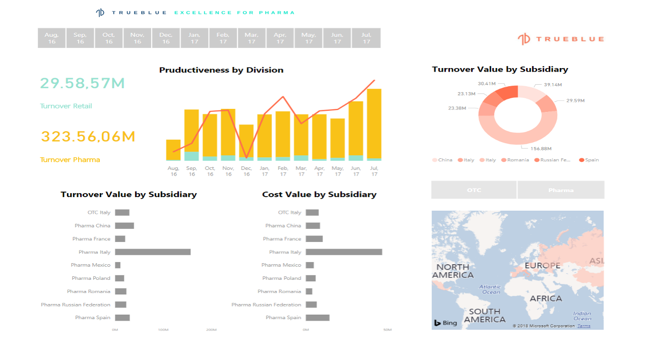Click the Turnover Pharma card value

88,137
